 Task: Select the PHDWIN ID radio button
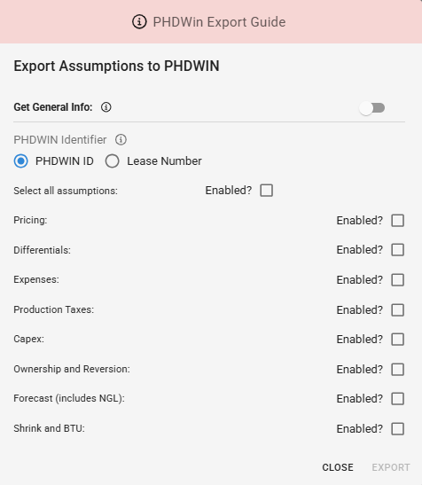20,160
